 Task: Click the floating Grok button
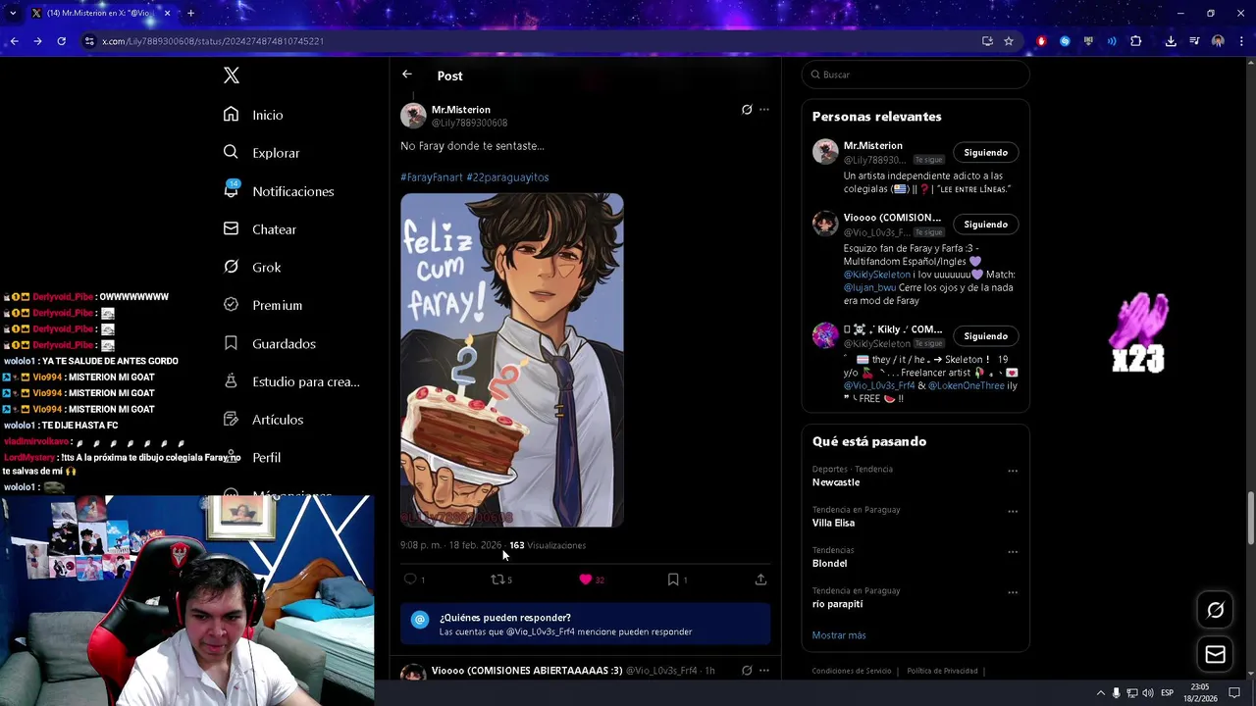pos(1216,610)
